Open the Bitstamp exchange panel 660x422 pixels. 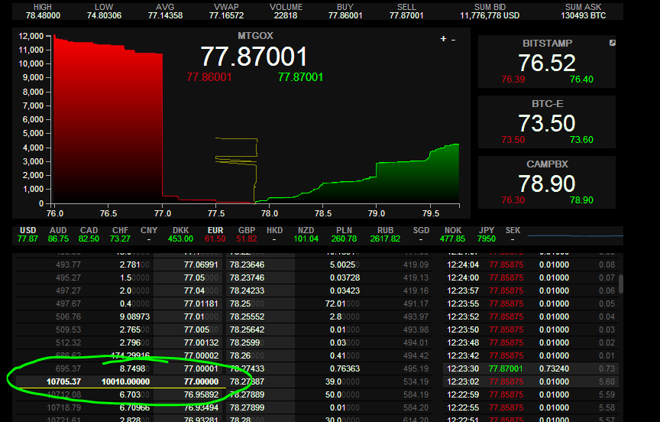click(x=547, y=61)
